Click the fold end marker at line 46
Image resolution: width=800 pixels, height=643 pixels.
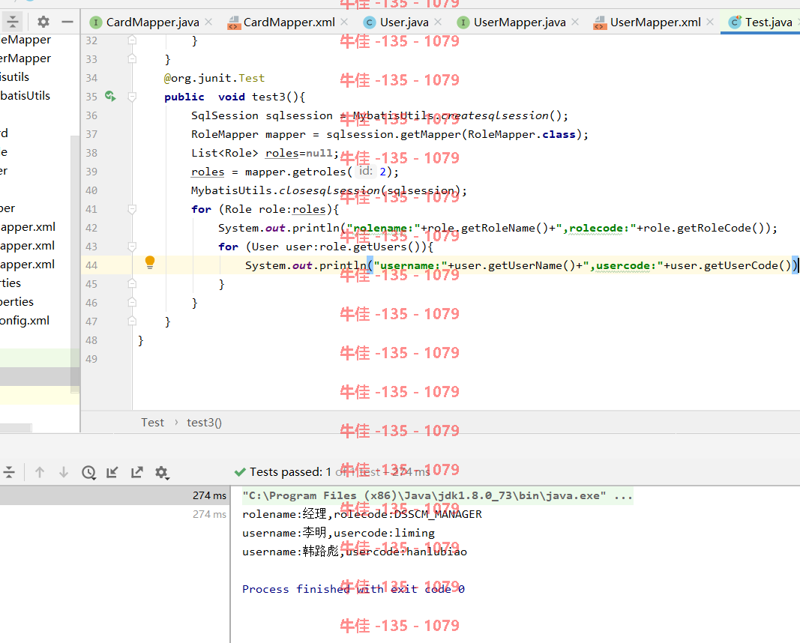tap(132, 302)
